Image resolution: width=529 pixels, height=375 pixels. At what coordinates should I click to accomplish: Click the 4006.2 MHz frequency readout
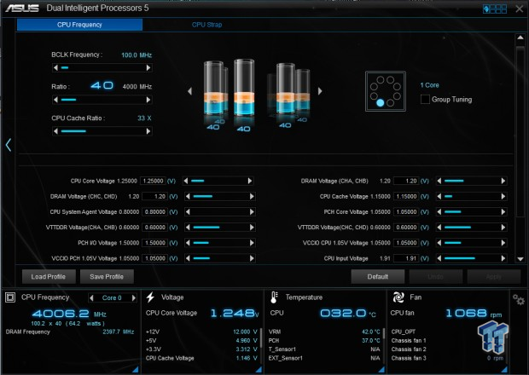click(x=69, y=314)
